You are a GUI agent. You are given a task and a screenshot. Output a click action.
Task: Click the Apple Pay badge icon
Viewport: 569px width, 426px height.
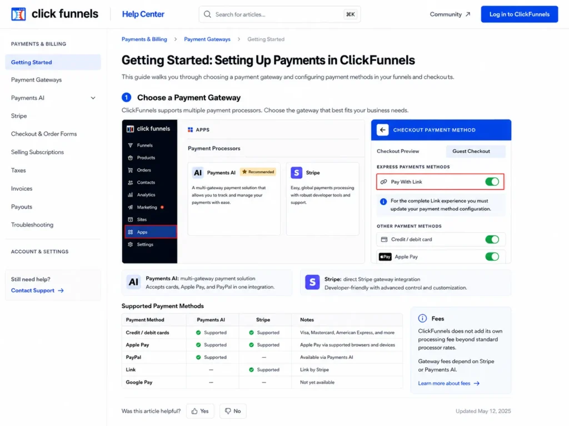[x=385, y=257]
